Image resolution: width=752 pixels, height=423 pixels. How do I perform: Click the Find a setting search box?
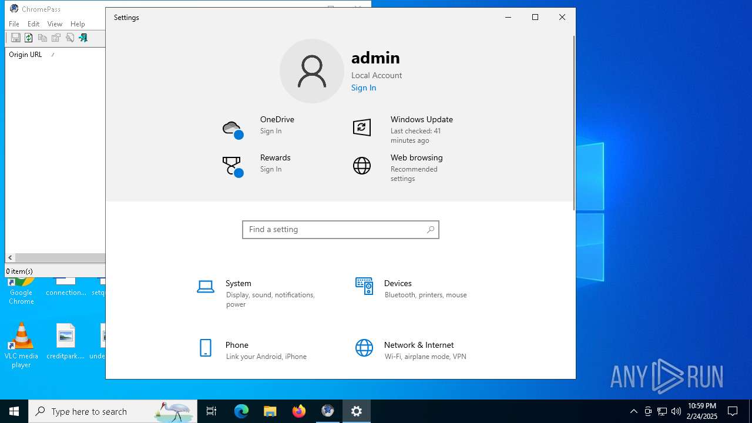pos(341,230)
